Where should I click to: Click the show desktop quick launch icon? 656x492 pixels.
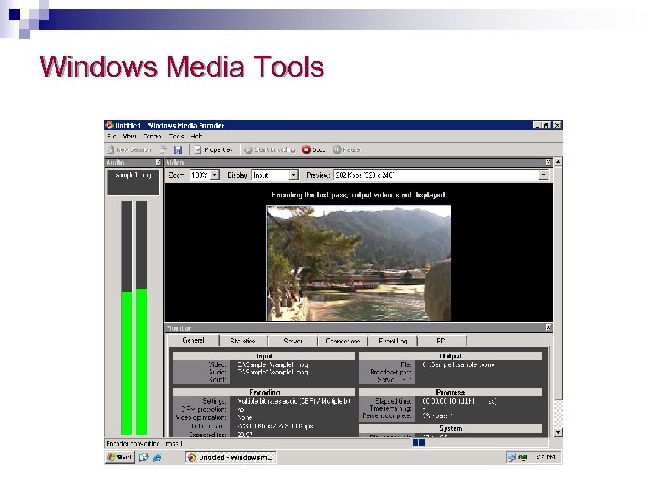pos(144,457)
